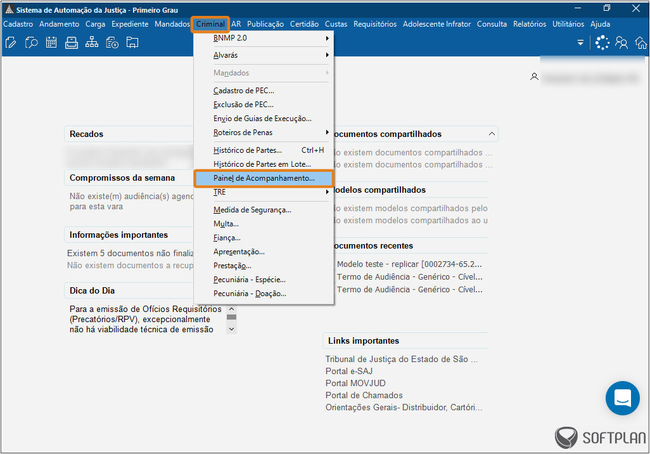
Task: Click the document edit (pencil) toolbar icon
Action: 11,42
